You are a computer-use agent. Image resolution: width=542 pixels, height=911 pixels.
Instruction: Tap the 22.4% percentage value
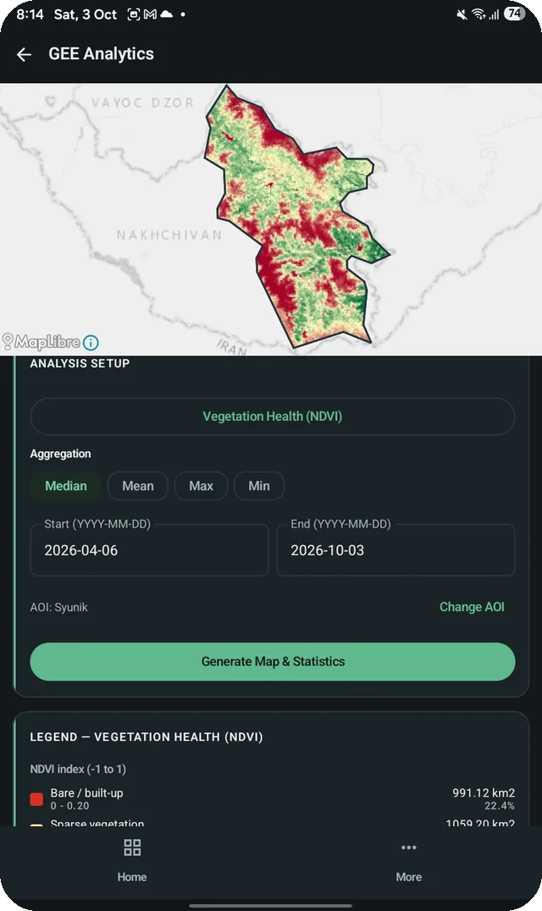tap(500, 806)
